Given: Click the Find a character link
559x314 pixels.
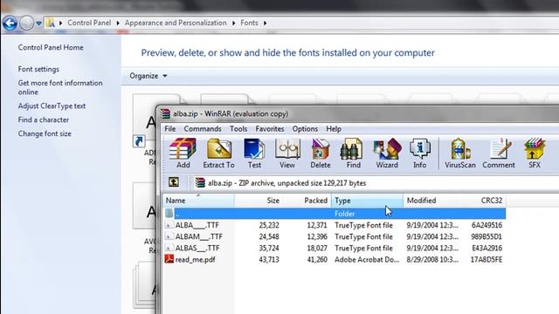Looking at the screenshot, I should 43,119.
